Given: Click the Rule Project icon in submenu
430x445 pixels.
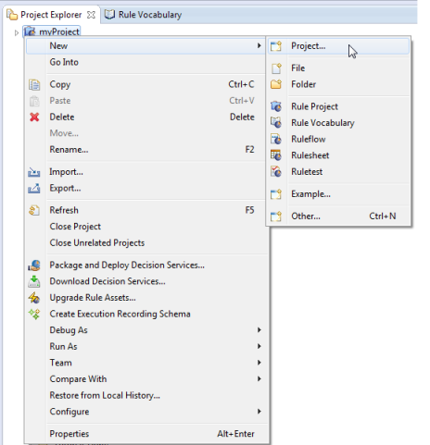Looking at the screenshot, I should tap(276, 106).
